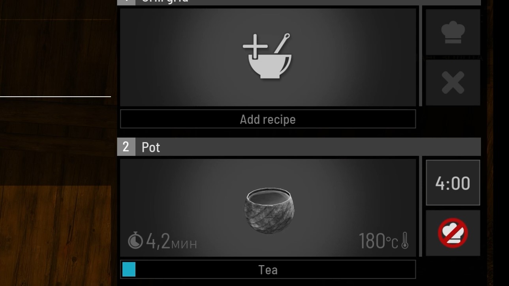Click the blue swatch beside Tea
Screen dimensions: 509x286
129,269
